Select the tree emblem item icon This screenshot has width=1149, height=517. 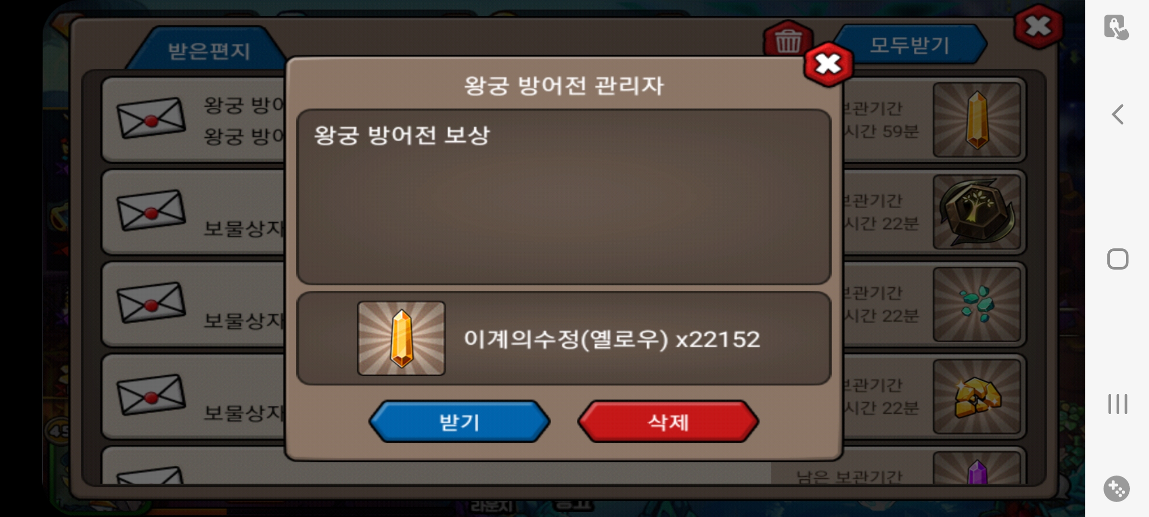[977, 212]
